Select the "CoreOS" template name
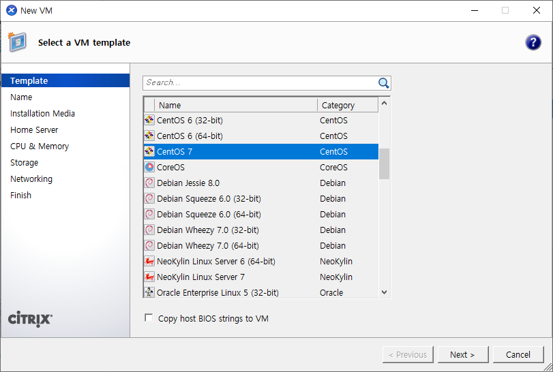Viewport: 553px width, 372px height. pyautogui.click(x=170, y=167)
